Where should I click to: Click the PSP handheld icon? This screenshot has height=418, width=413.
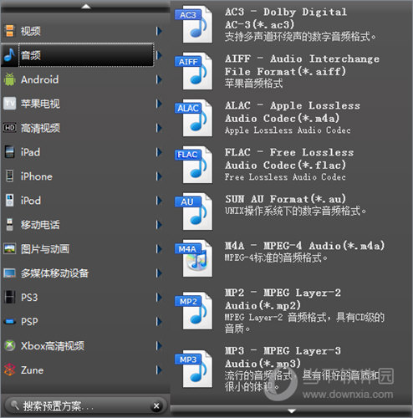pos(9,322)
